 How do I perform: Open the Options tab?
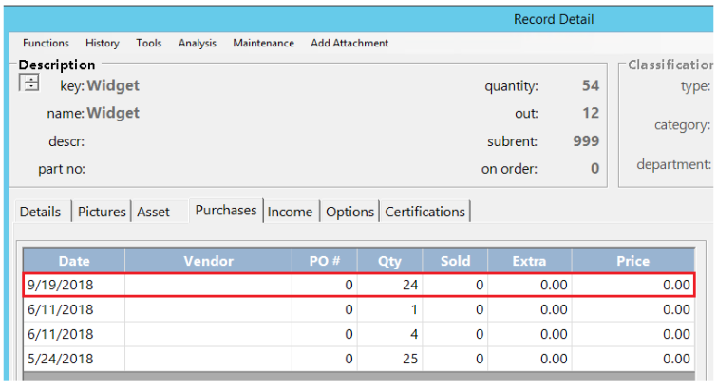tap(349, 212)
